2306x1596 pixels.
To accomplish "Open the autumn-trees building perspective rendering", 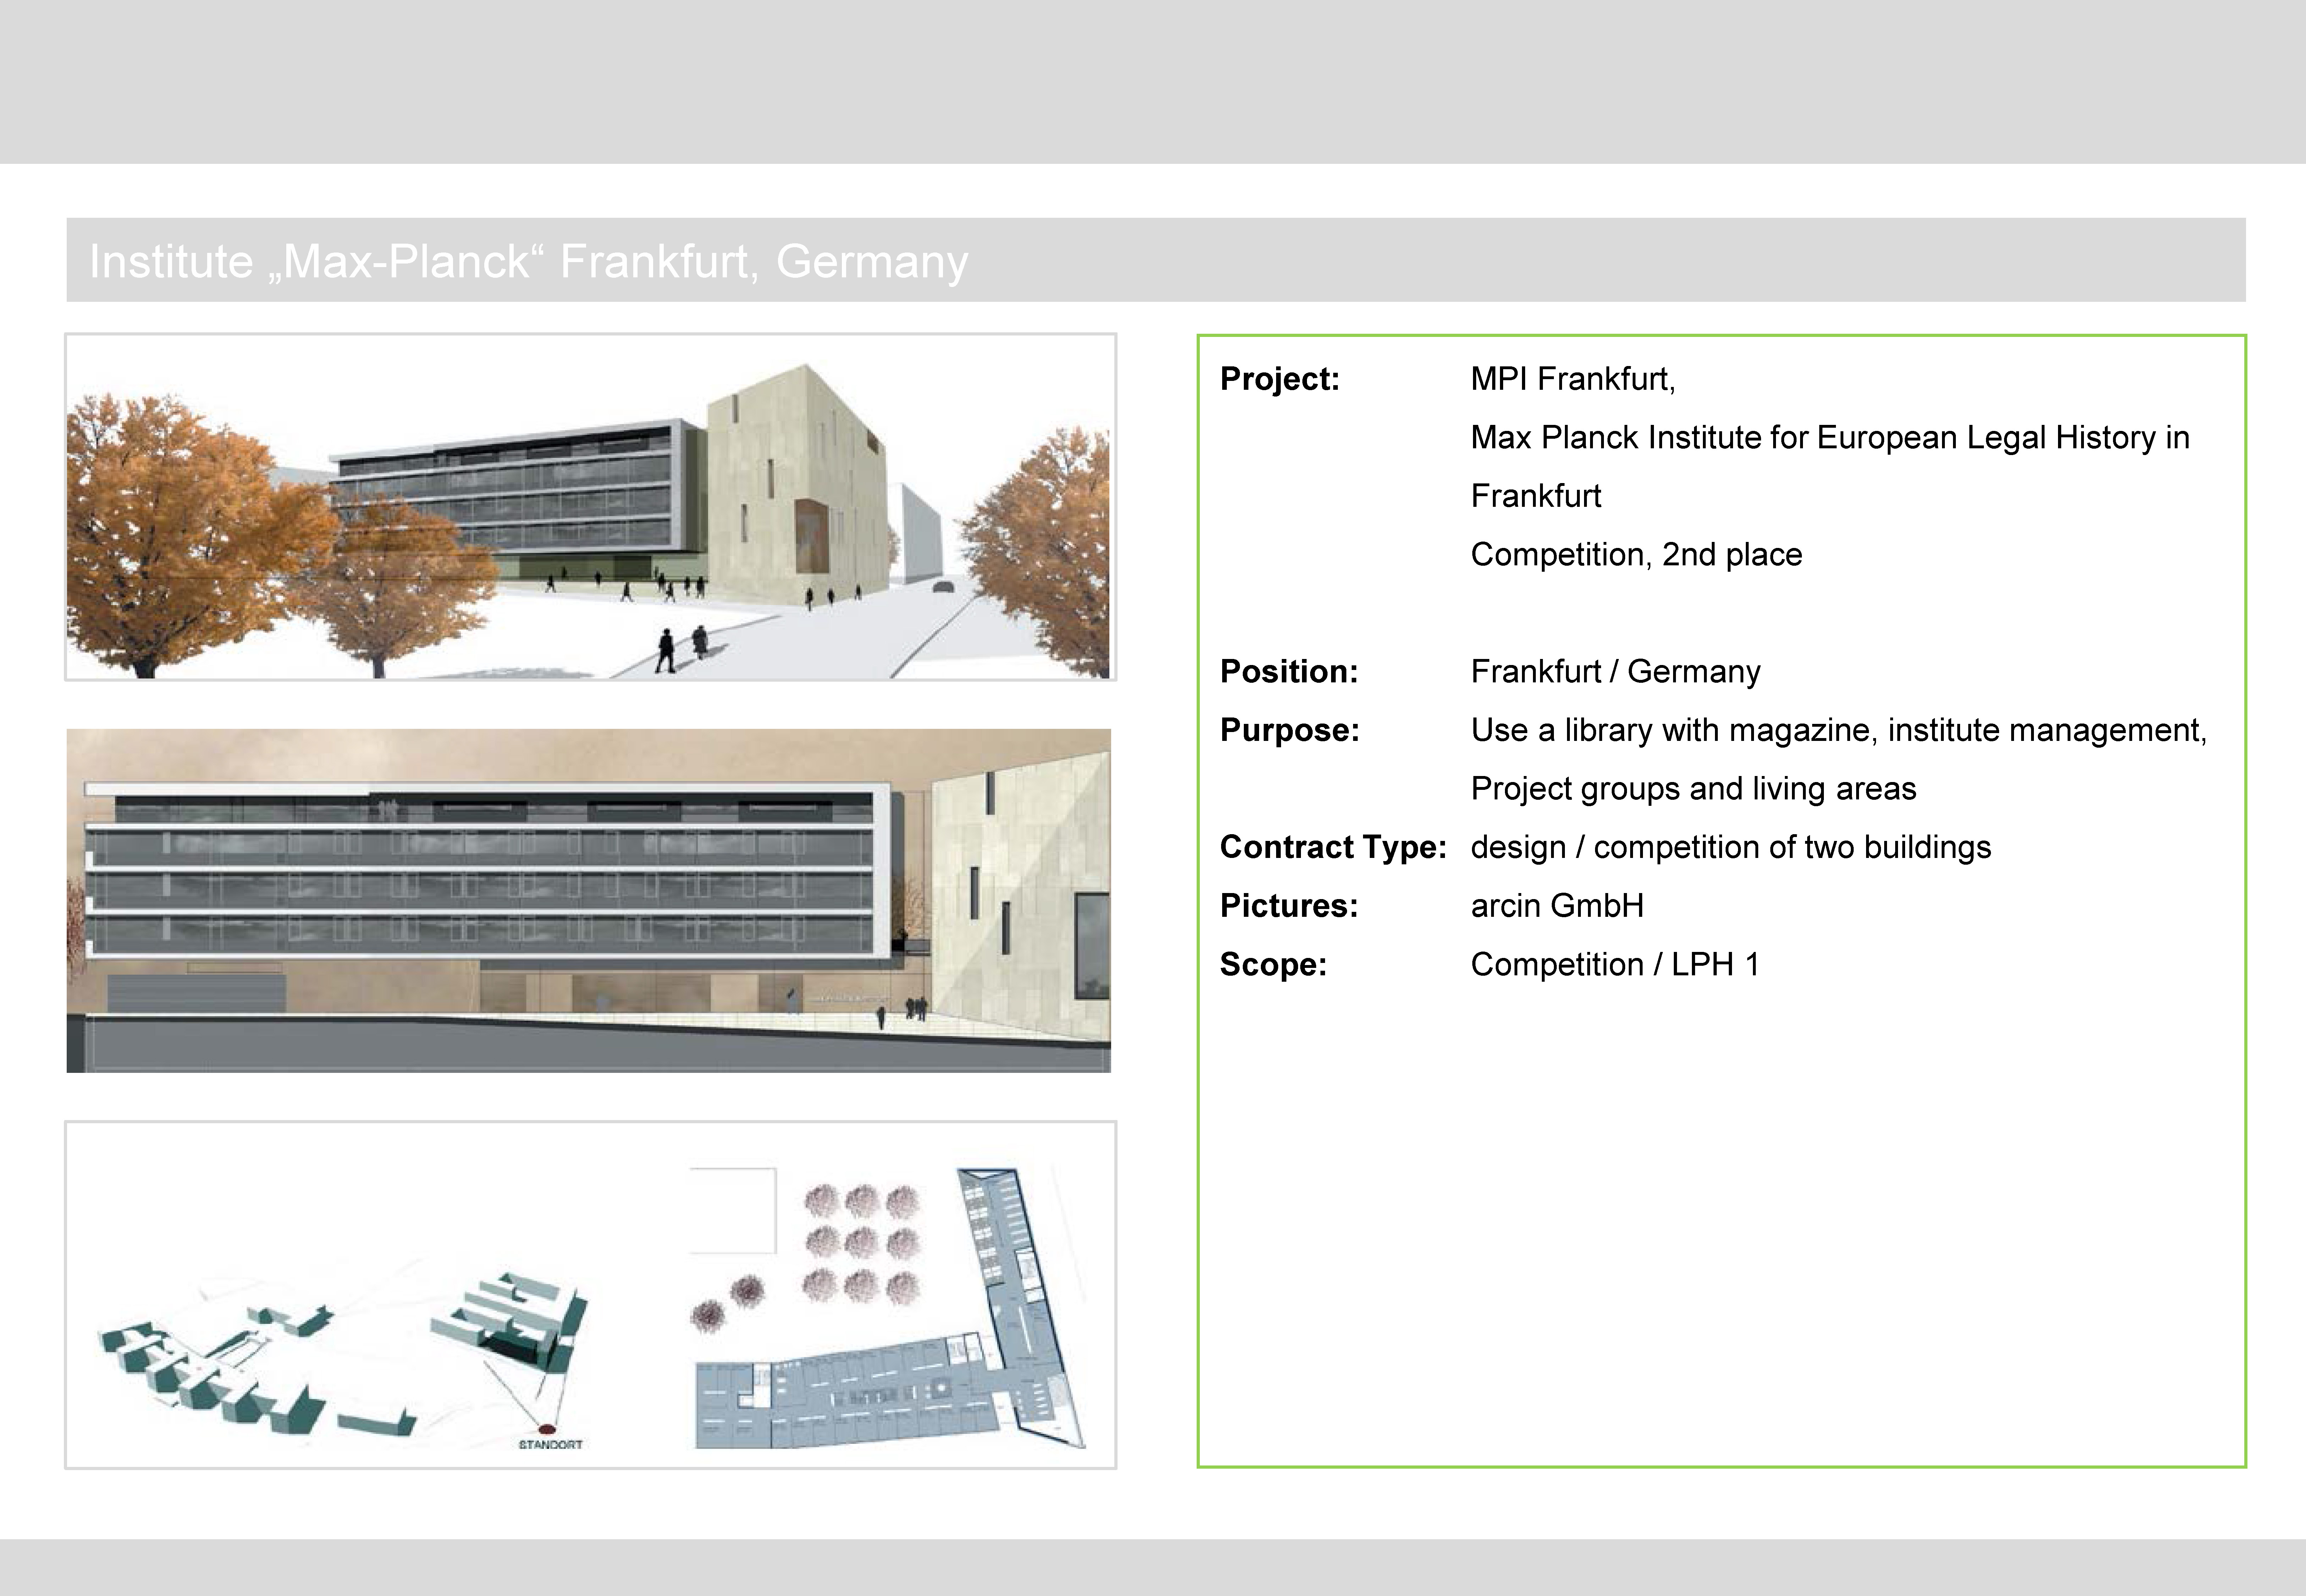I will click(x=590, y=507).
